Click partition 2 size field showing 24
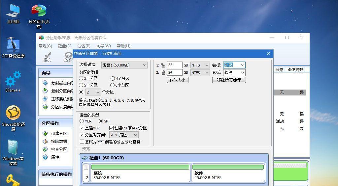Screen dimensions: 338x186 pos(175,72)
